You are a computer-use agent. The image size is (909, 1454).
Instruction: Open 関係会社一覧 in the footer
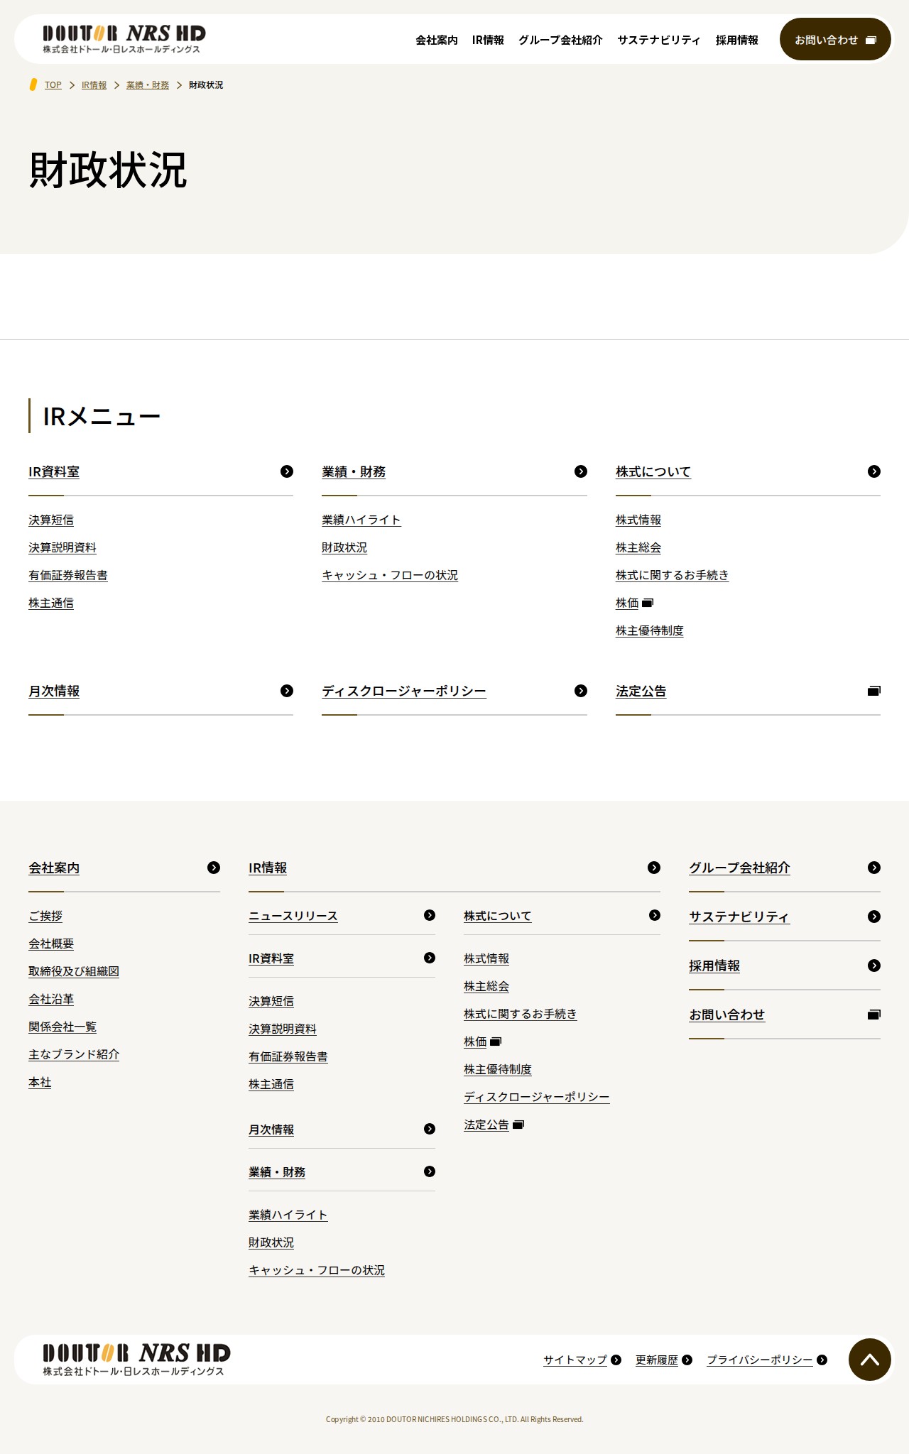click(62, 1027)
